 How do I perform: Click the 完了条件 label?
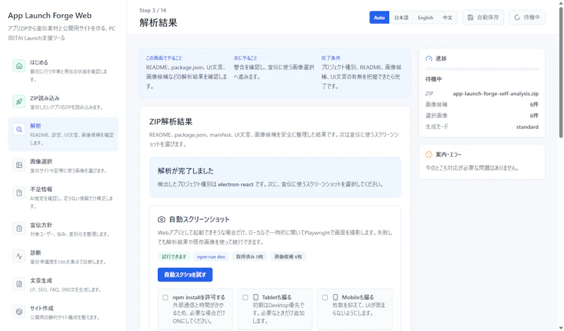click(331, 58)
